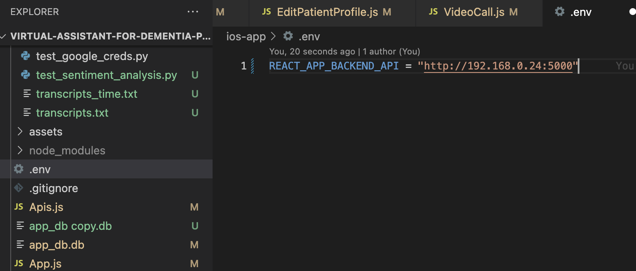Click the text file icon beside transcripts.txt
Image resolution: width=636 pixels, height=271 pixels.
coord(27,113)
